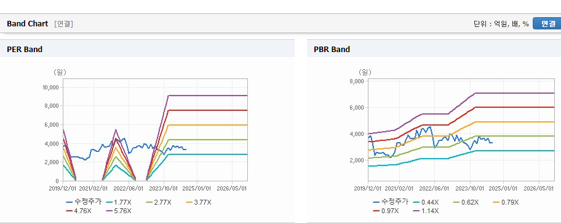Click the 연결 button
Viewport: 561px width, 223px height.
pos(547,23)
